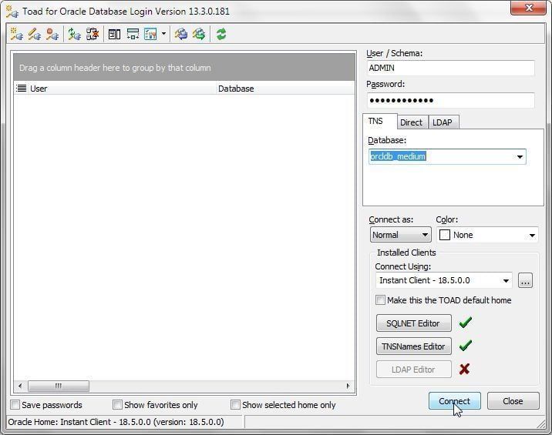Click the delete connection icon in toolbar
Screen dimensions: 552x435
52,34
